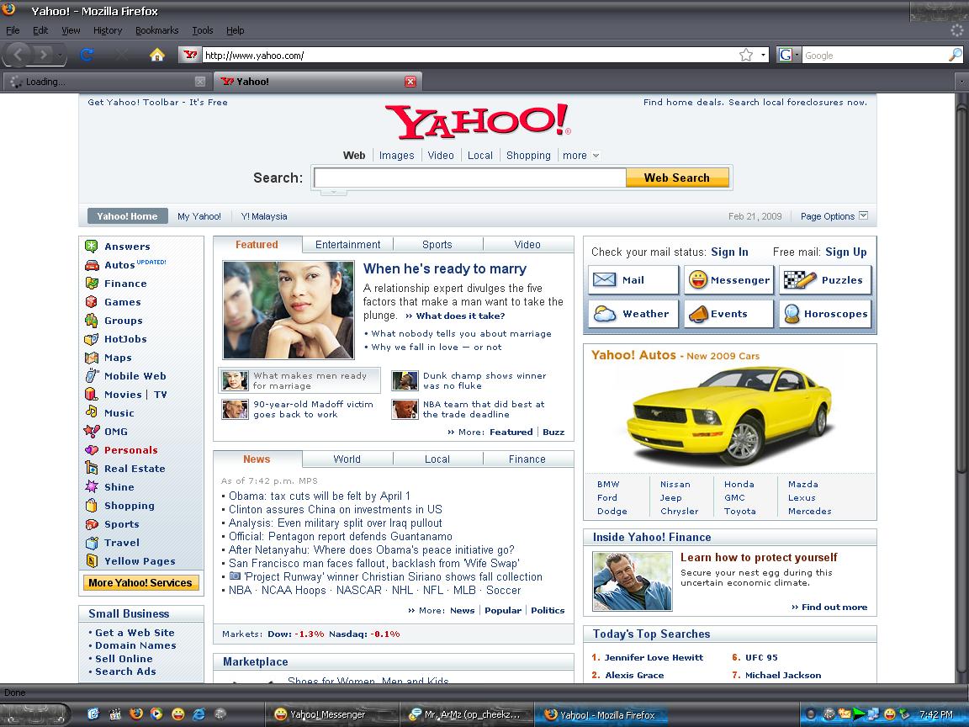The width and height of the screenshot is (969, 727).
Task: Open the Google search engine selector
Action: point(788,55)
